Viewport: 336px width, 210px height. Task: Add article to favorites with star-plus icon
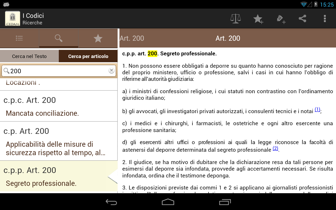[258, 19]
